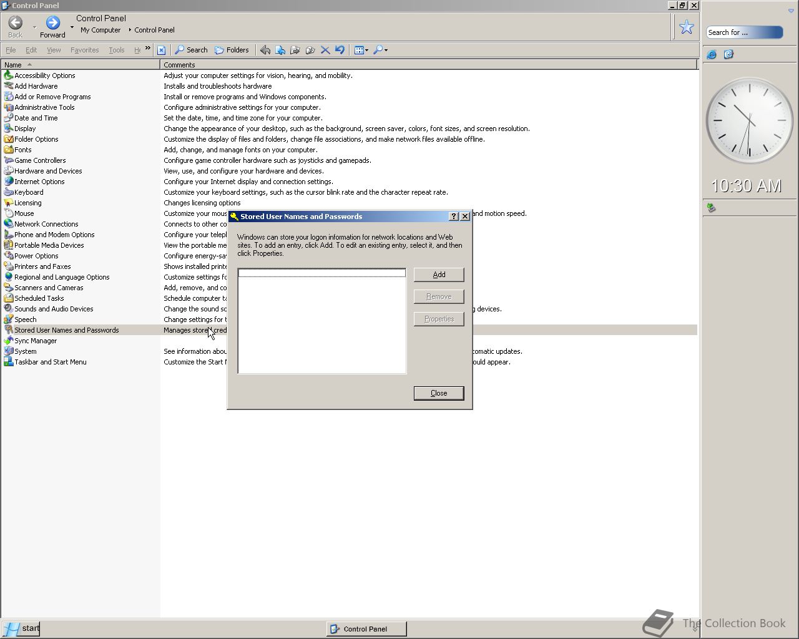Click 'Scanners and Cameras' text
This screenshot has width=799, height=639.
[x=49, y=288]
